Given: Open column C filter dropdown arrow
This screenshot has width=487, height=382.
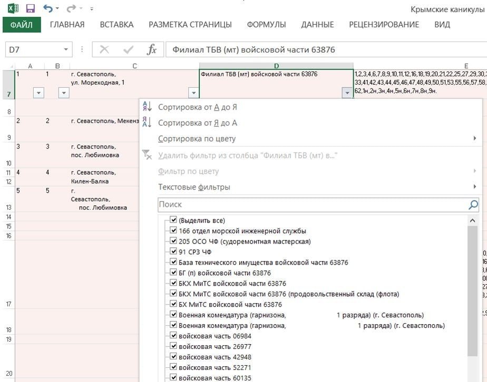Looking at the screenshot, I should tap(193, 93).
